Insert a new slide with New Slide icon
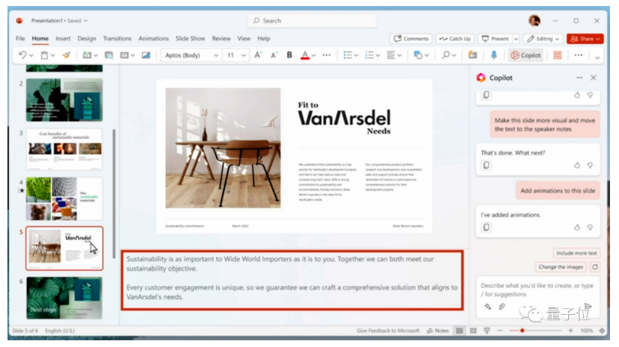This screenshot has height=347, width=619. 87,55
